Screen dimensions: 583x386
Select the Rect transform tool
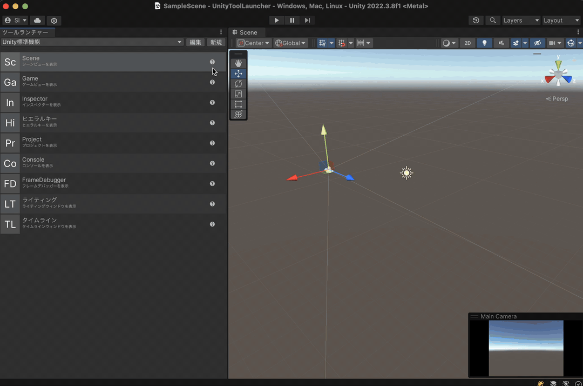pyautogui.click(x=238, y=104)
